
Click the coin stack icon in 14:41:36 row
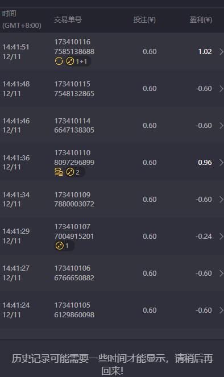pos(59,172)
